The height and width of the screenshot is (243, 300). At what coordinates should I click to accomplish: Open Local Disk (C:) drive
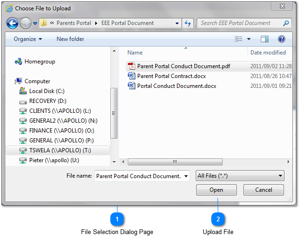[x=47, y=91]
